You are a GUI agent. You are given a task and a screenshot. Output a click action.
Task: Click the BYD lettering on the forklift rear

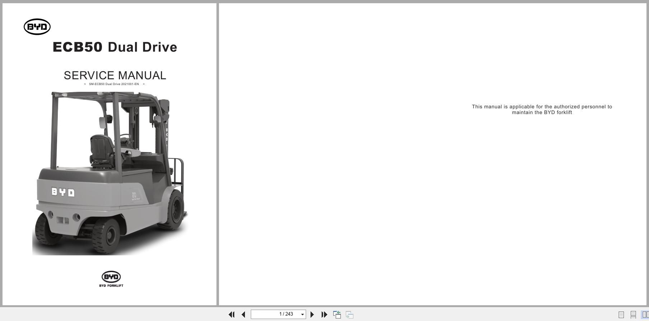[x=63, y=192]
